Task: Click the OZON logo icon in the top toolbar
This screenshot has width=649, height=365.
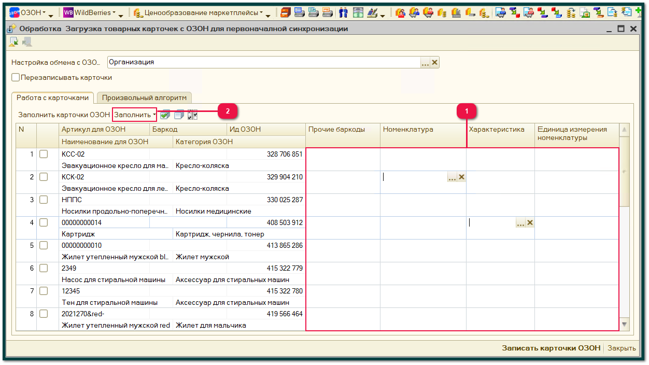Action: click(x=15, y=12)
